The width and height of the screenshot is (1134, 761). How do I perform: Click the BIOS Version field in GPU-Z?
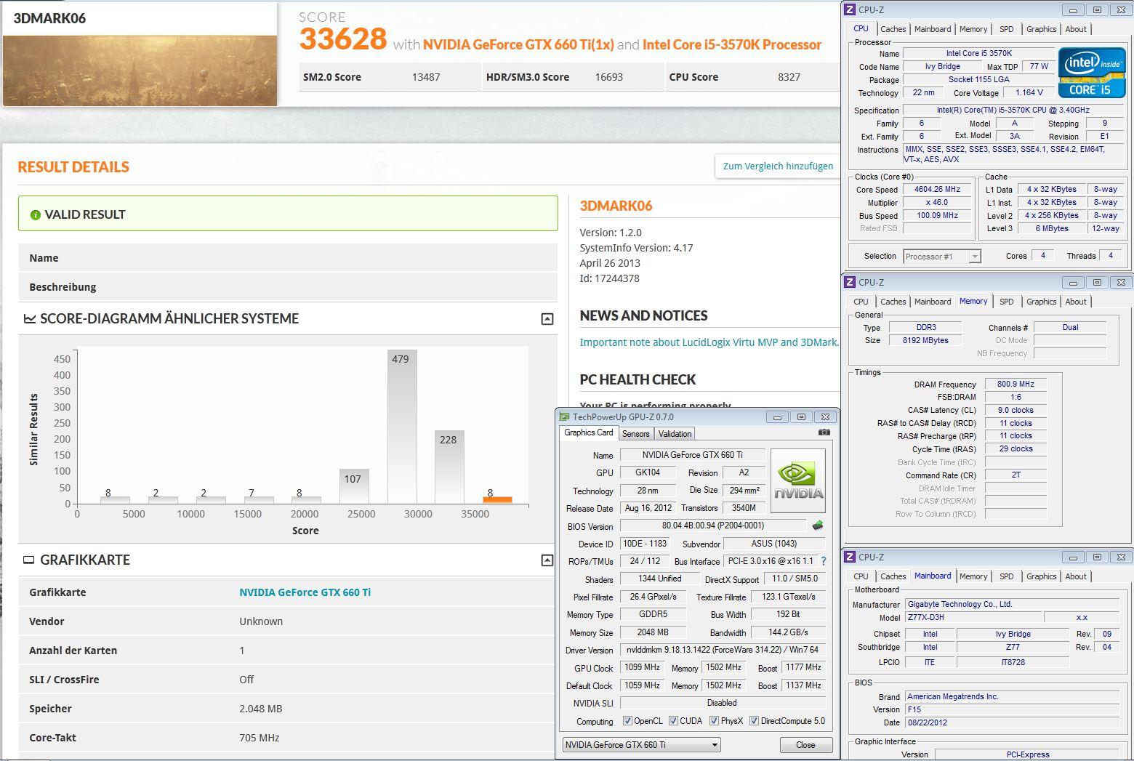click(712, 526)
